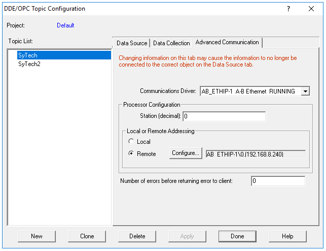Image resolution: width=326 pixels, height=251 pixels.
Task: Open the Data Collection tab
Action: click(171, 43)
